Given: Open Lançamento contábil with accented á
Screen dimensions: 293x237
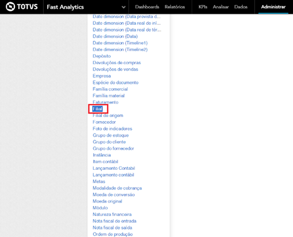Looking at the screenshot, I should (113, 175).
